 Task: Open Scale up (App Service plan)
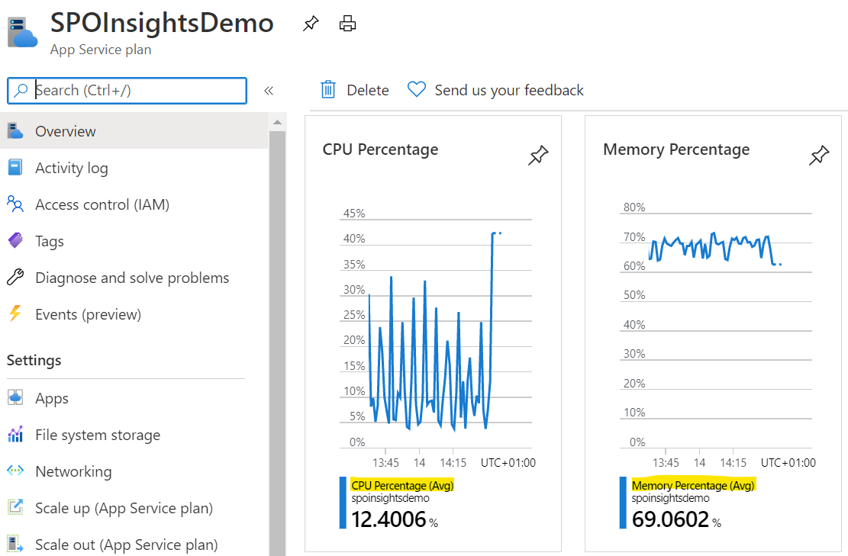(134, 509)
